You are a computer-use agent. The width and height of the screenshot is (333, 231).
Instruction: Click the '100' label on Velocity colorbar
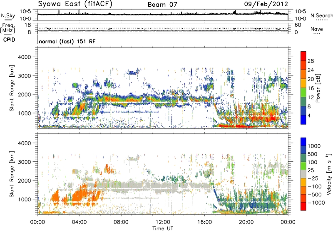(x=313, y=162)
